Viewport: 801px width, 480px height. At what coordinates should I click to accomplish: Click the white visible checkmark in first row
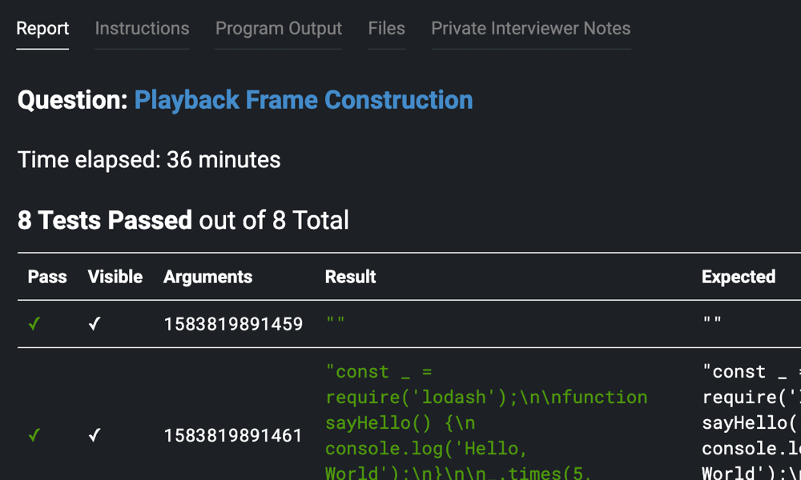coord(95,324)
